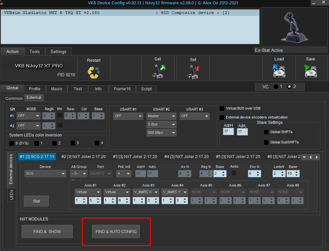Screen dimensions: 329x251
Task: Select VC radio button 1
Action: [275, 87]
